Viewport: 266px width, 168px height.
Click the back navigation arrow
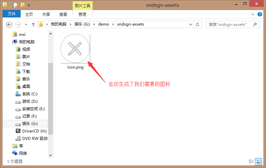(9, 25)
